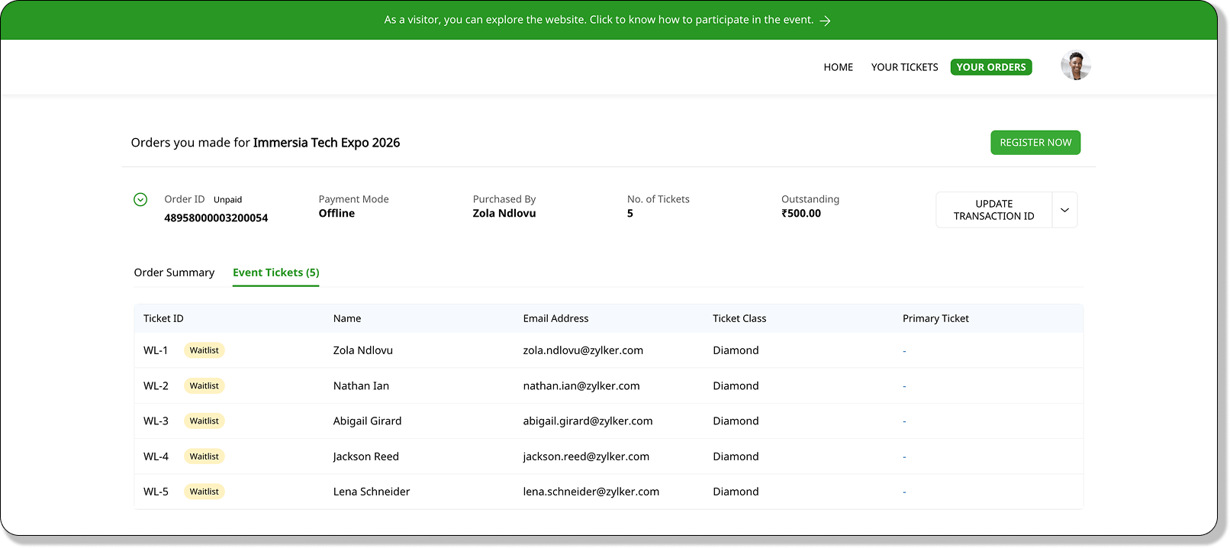Open the user profile avatar
Image resolution: width=1230 pixels, height=548 pixels.
1075,66
